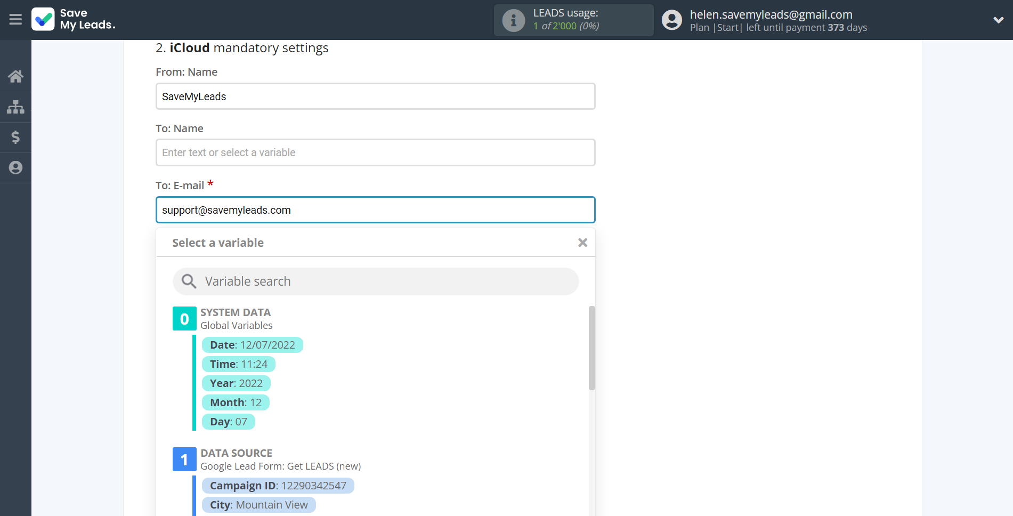Select the Day: 07 variable
1013x516 pixels.
229,422
